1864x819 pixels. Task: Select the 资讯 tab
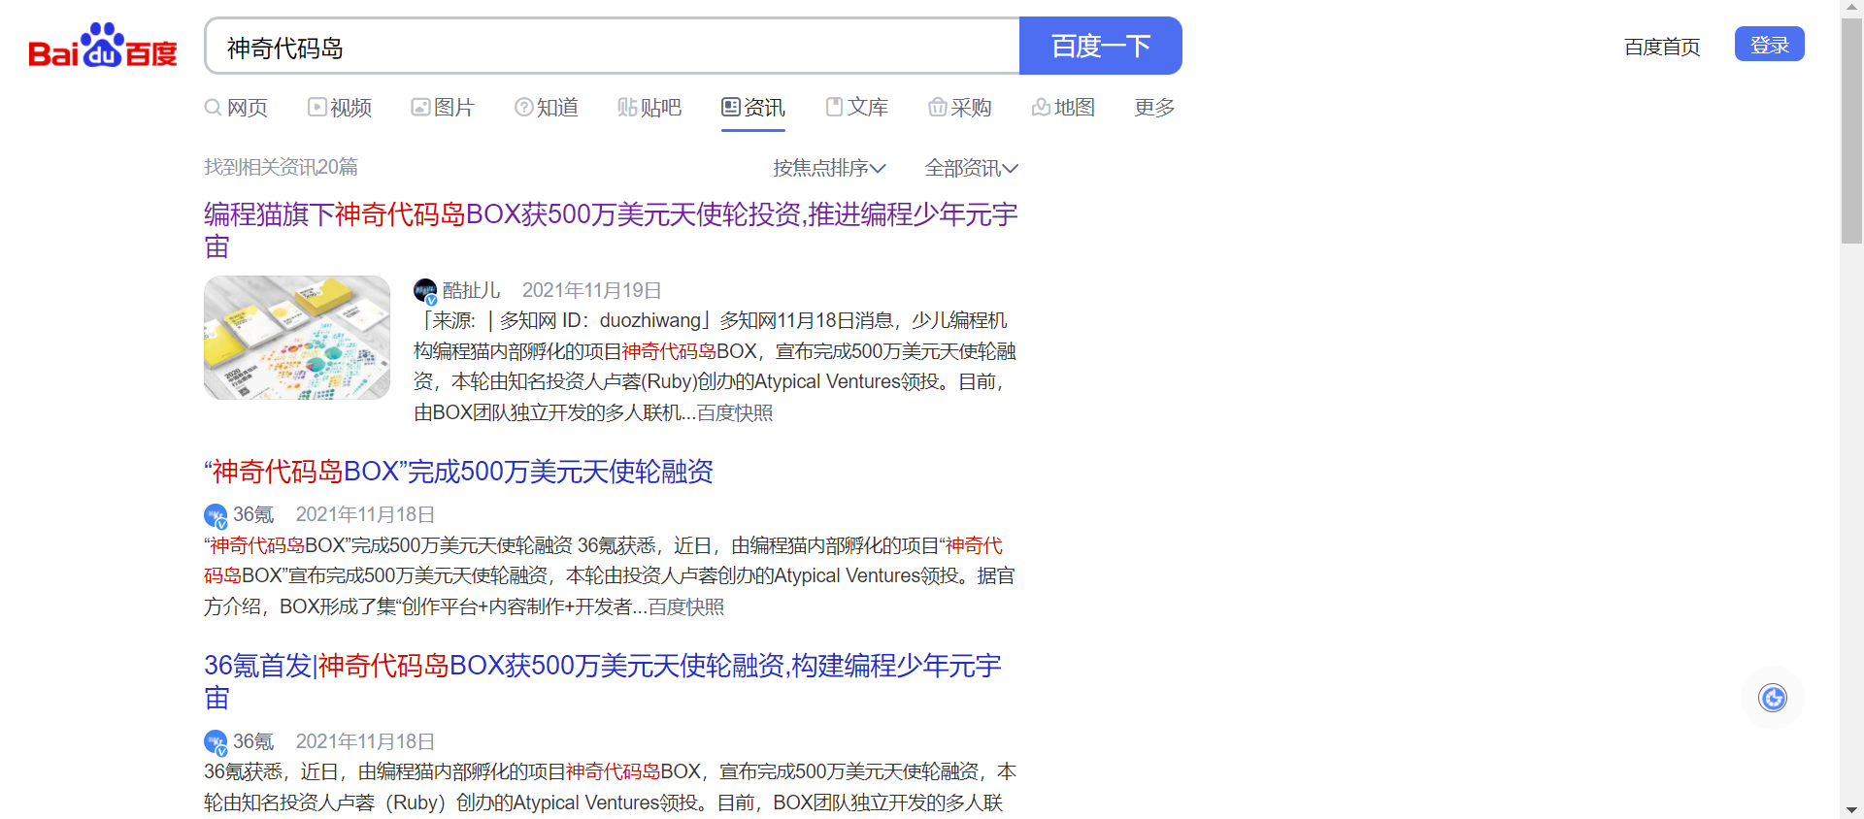tap(753, 108)
